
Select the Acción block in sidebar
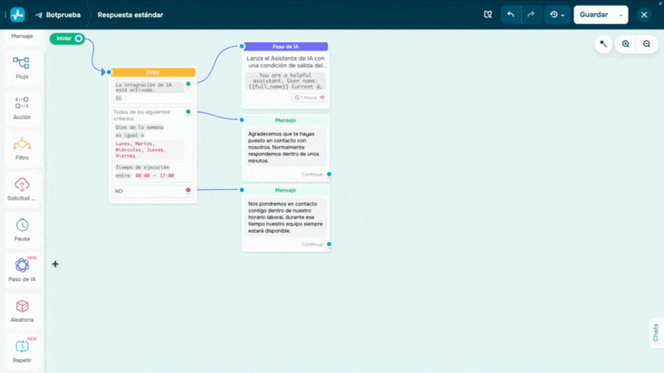tap(22, 104)
